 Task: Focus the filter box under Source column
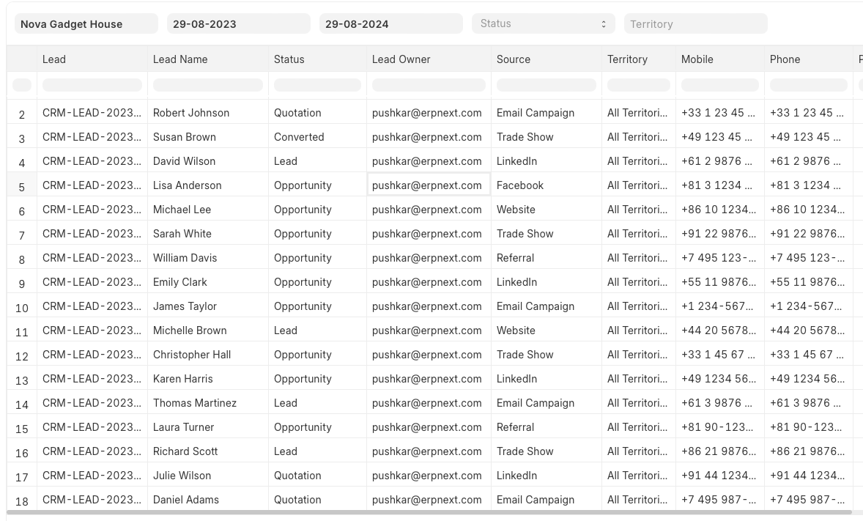pos(546,85)
